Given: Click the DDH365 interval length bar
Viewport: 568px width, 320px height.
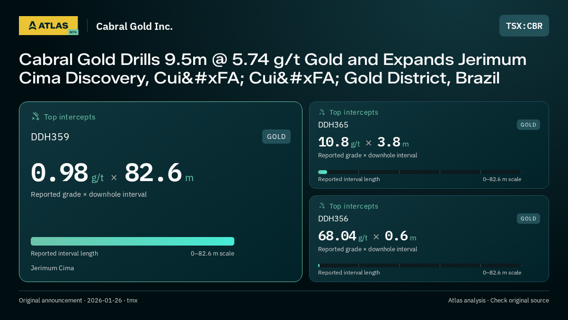Looking at the screenshot, I should click(420, 172).
